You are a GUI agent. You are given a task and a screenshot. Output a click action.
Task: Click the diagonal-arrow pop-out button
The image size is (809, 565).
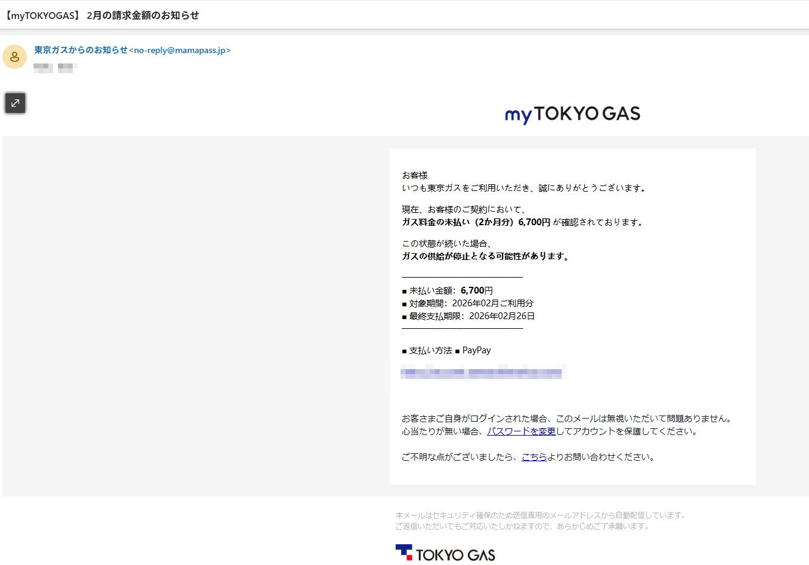pyautogui.click(x=15, y=103)
